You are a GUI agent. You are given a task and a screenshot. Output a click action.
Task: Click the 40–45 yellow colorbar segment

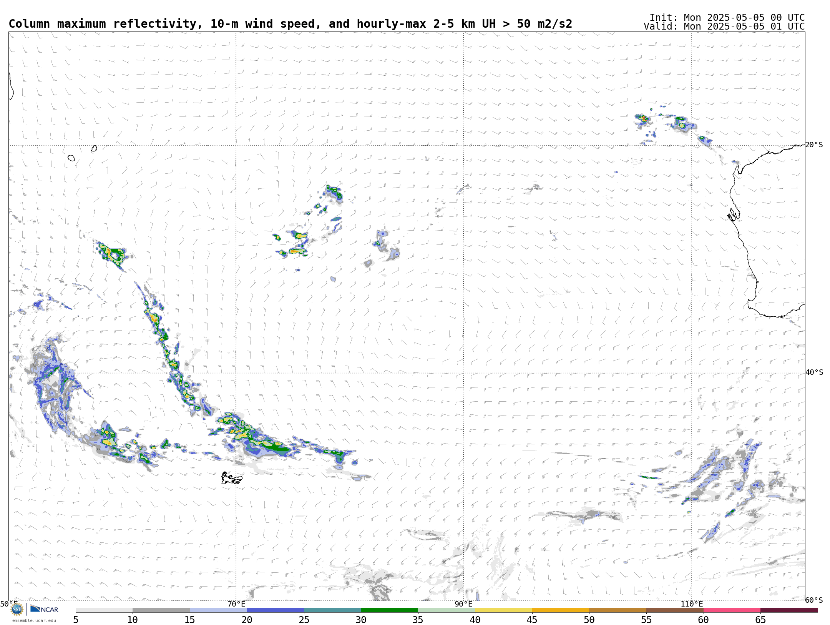pyautogui.click(x=503, y=610)
